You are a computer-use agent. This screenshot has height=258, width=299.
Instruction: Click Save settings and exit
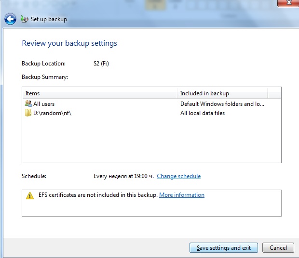click(x=224, y=248)
